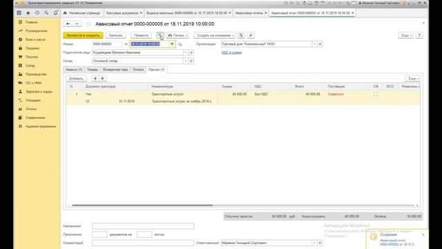Image resolution: width=442 pixels, height=249 pixels.
Task: Click the horizontal scrollbar of the table
Action: point(142,205)
